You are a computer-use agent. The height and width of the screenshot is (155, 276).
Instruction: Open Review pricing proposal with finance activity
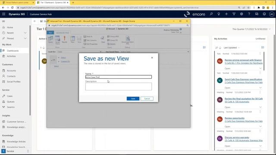coord(243,60)
